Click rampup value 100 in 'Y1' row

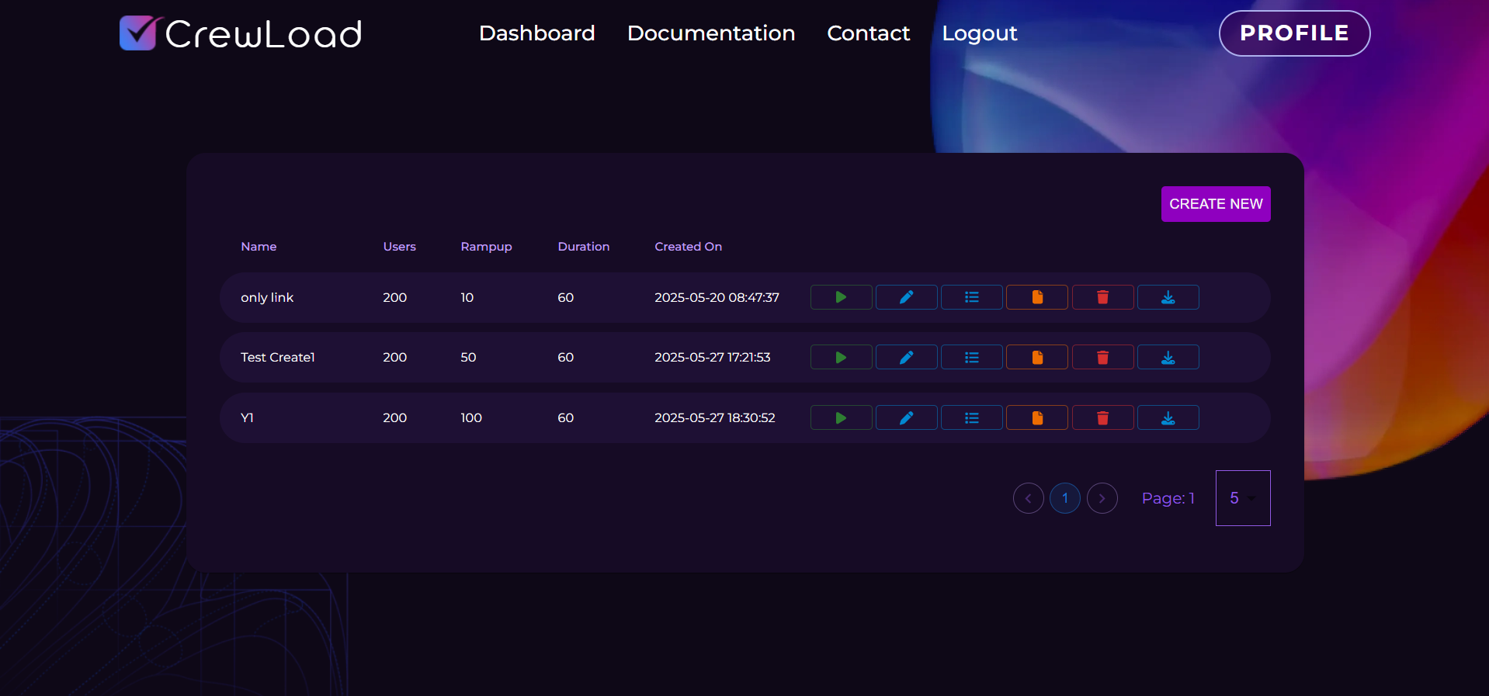[x=471, y=417]
